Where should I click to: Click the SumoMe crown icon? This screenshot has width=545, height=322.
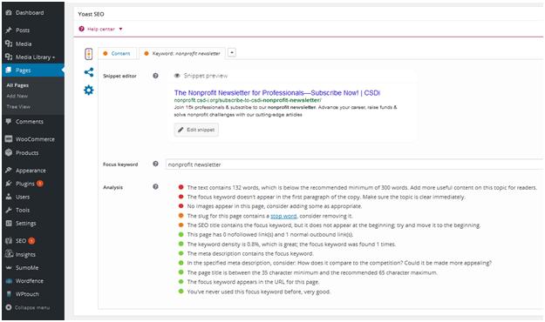[x=9, y=267]
